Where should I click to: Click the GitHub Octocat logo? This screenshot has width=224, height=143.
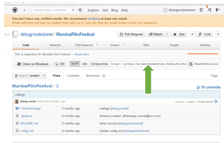[x=15, y=10]
